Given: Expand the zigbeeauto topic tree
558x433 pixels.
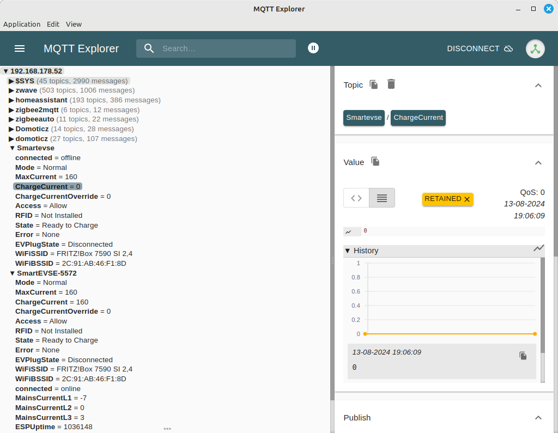Looking at the screenshot, I should coord(11,119).
